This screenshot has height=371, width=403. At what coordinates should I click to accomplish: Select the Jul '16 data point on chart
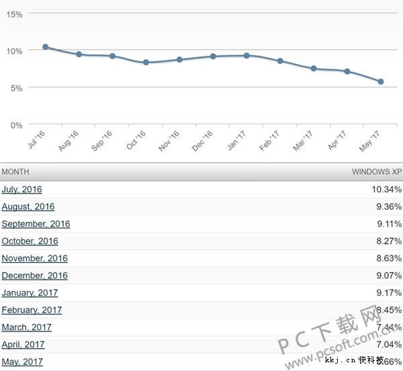46,47
